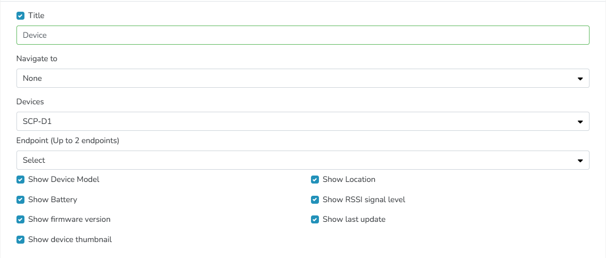The width and height of the screenshot is (606, 258).
Task: Toggle the Show device thumbnail checkbox
Action: coord(20,240)
